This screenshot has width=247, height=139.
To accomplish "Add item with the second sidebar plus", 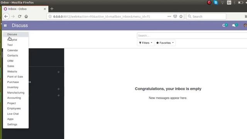I will (58, 89).
